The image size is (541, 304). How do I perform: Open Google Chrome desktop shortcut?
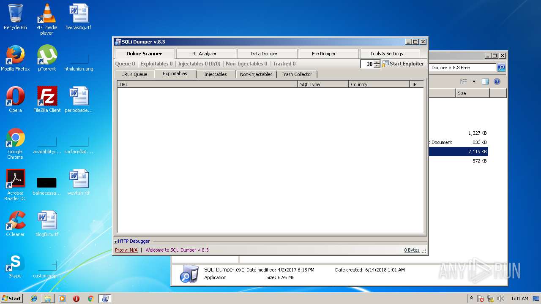click(x=15, y=144)
